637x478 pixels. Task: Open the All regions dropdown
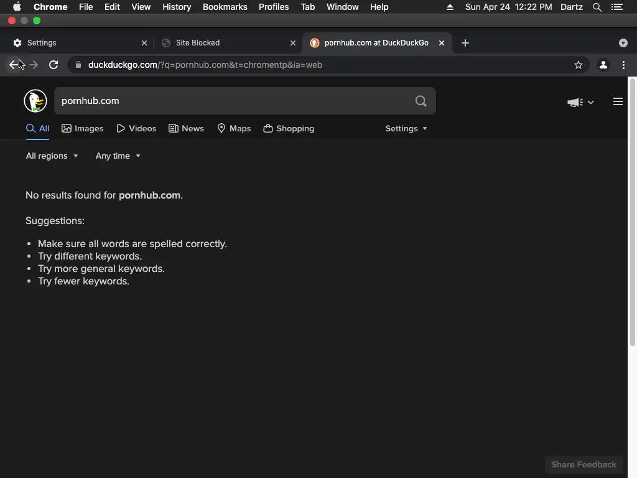52,156
